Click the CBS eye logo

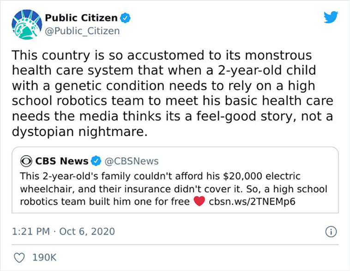(x=26, y=161)
